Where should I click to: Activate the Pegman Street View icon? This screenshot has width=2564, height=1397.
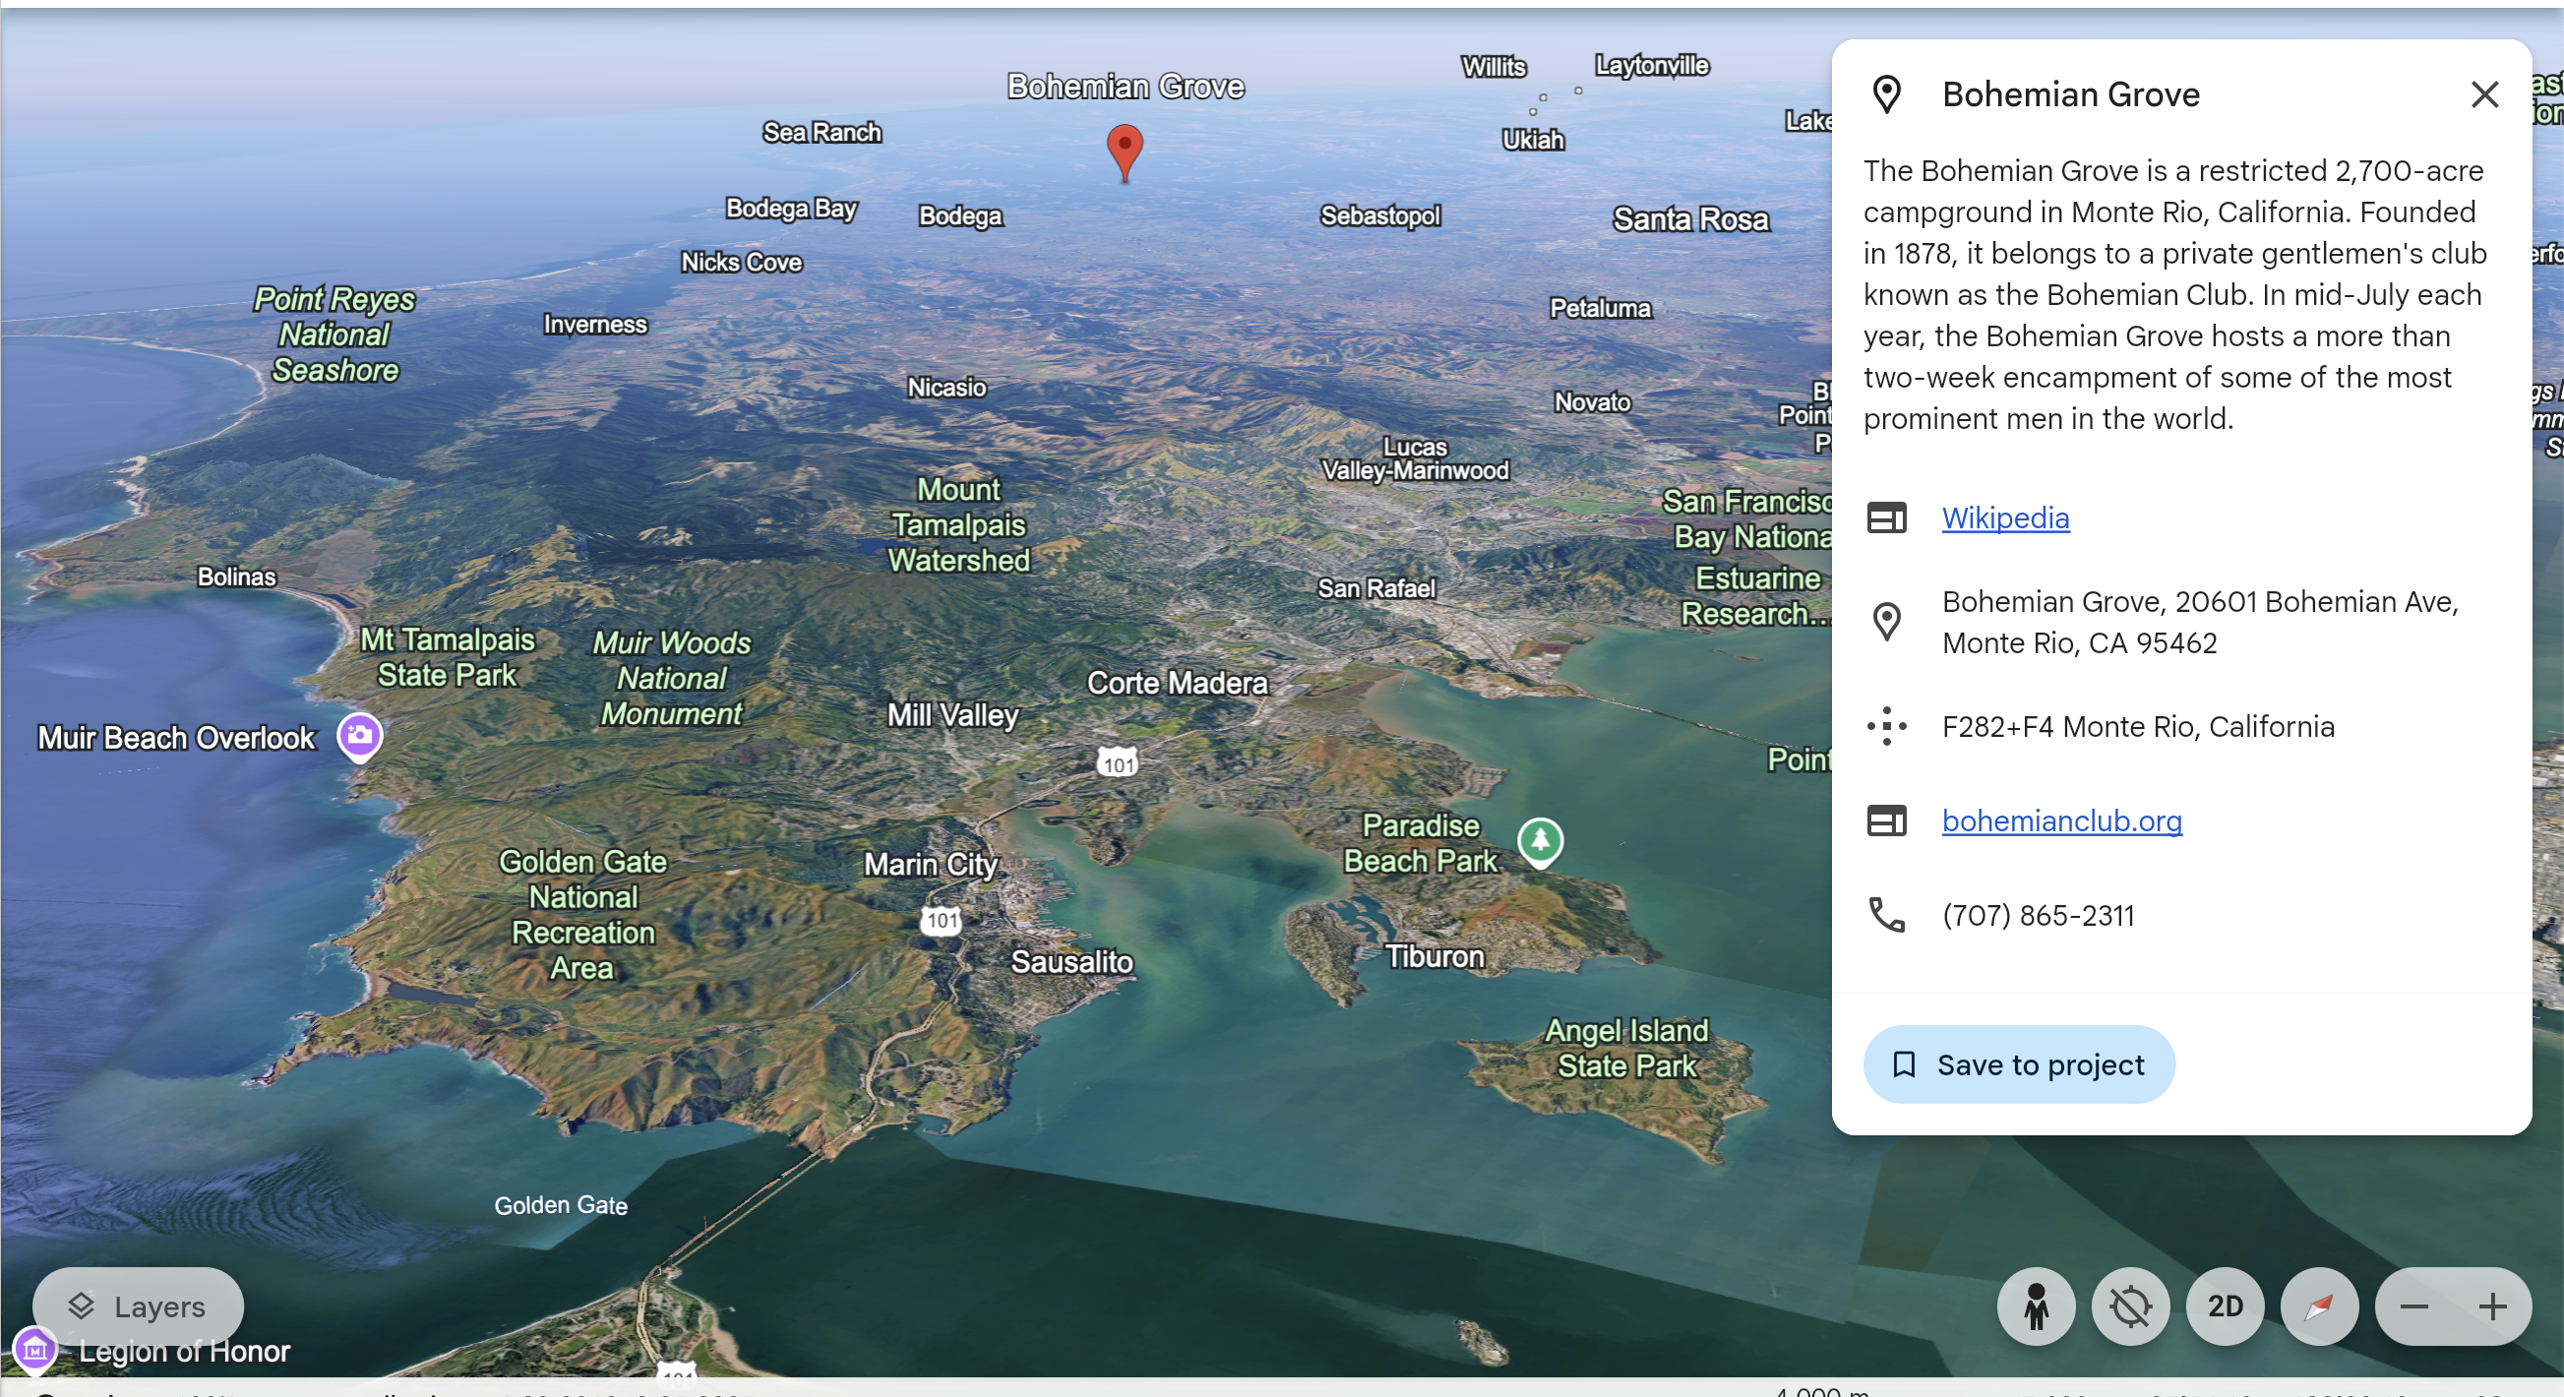(x=2036, y=1306)
